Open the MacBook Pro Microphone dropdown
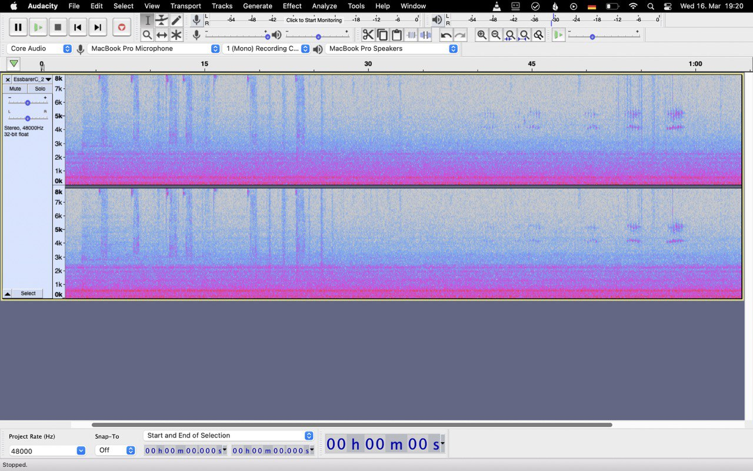Screen dimensions: 753x471 coord(153,49)
